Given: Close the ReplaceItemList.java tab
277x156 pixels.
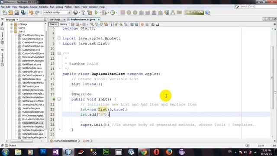Looking at the screenshot, I should [99, 19].
